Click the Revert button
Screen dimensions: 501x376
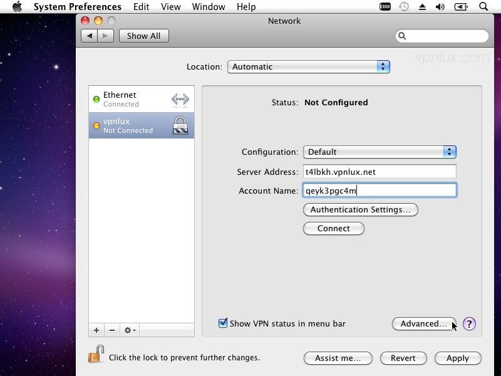pyautogui.click(x=403, y=358)
